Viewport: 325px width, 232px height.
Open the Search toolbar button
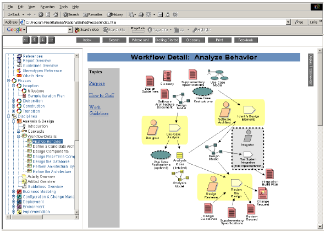tap(71, 14)
